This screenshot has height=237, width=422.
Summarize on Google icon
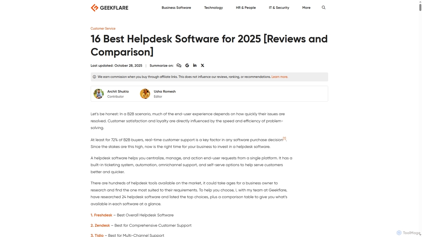point(187,66)
